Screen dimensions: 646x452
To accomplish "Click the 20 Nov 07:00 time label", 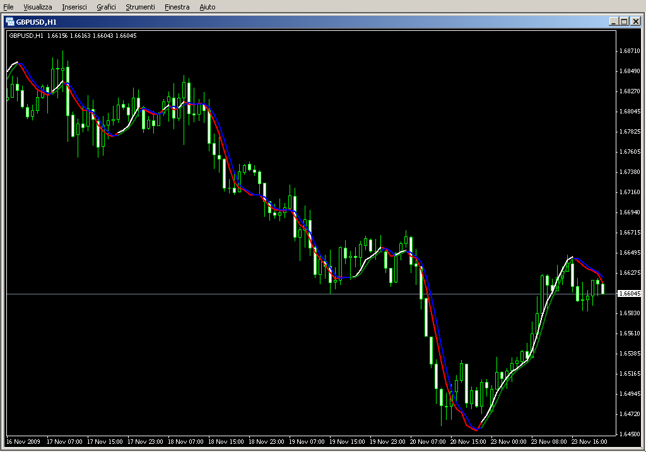I will (x=428, y=442).
